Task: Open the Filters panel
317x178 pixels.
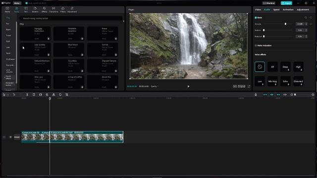Action: (63, 9)
